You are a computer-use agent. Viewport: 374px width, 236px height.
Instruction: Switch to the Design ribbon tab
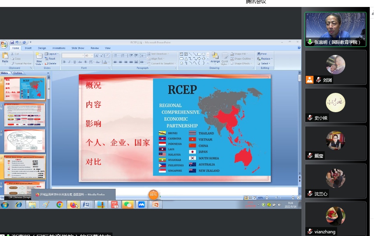coord(42,48)
